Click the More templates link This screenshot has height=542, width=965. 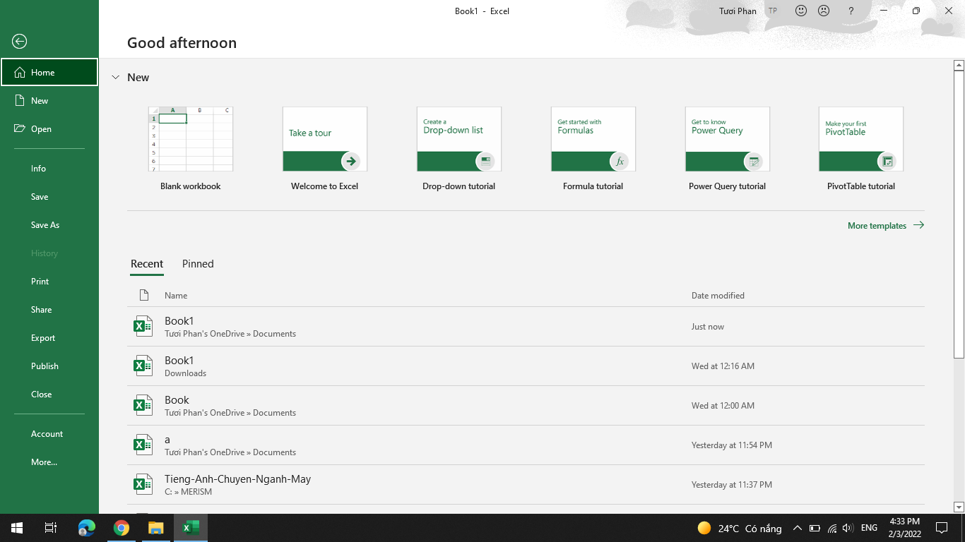point(886,225)
